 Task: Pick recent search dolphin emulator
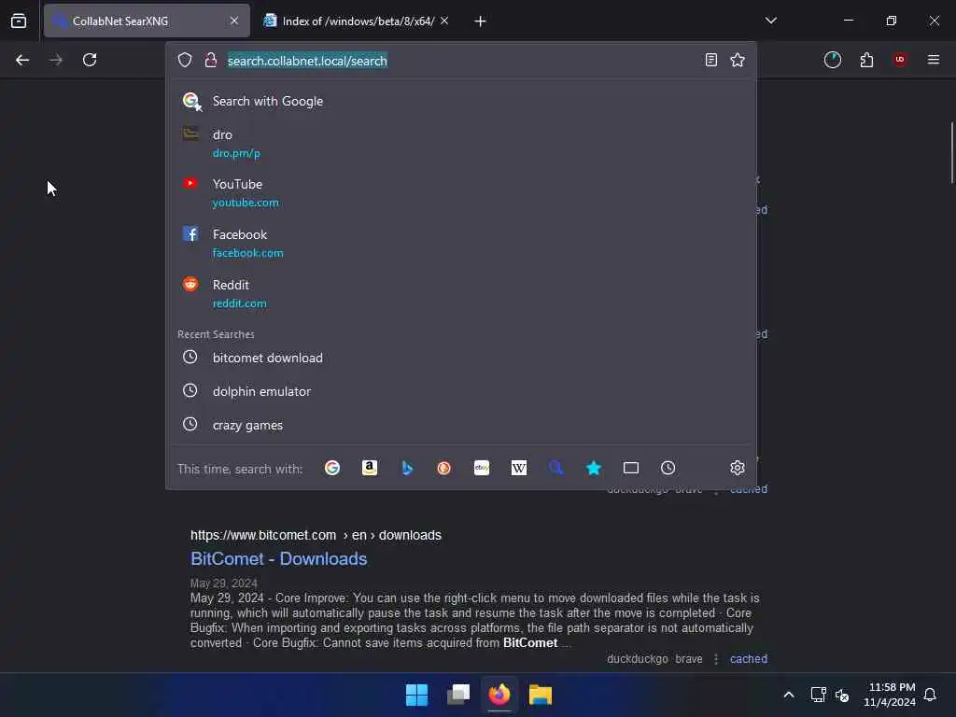click(461, 391)
